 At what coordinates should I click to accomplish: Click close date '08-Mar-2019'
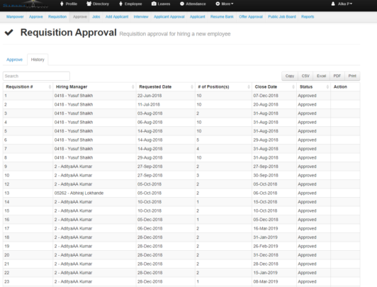[x=266, y=281]
